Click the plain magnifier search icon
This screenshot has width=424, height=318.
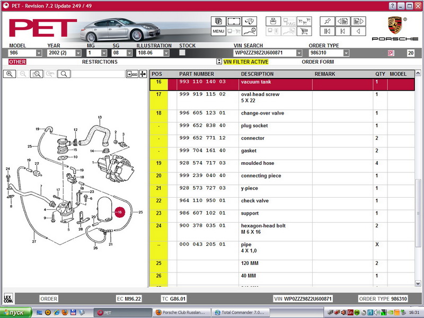[x=64, y=74]
